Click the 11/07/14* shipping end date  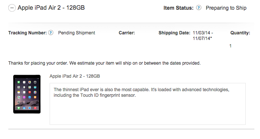(202, 38)
